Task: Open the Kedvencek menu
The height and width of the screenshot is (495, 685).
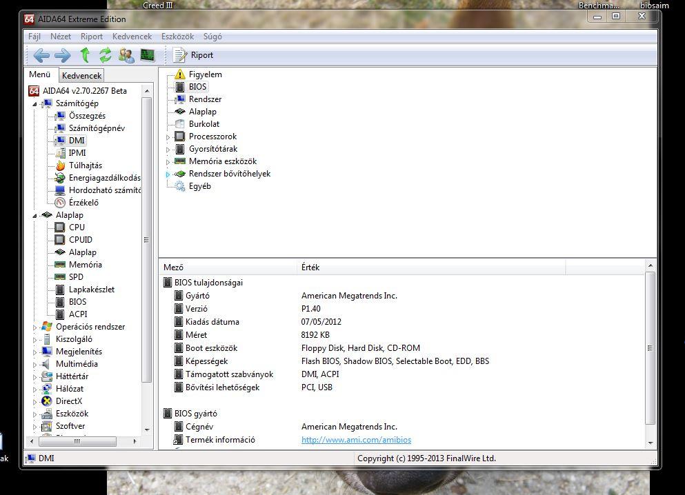Action: click(132, 37)
